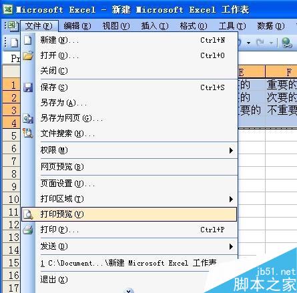Select 保存(S) menu entry
Image resolution: width=297 pixels, height=293 pixels.
point(129,87)
